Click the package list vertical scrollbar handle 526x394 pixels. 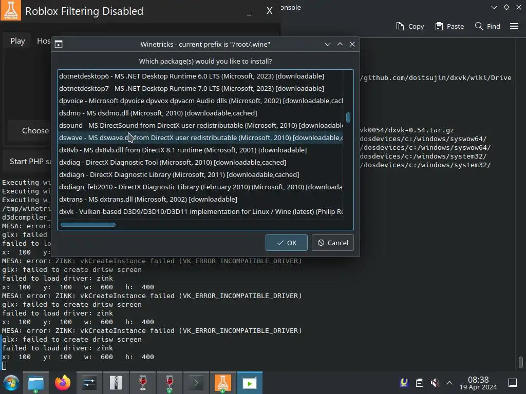click(x=348, y=117)
